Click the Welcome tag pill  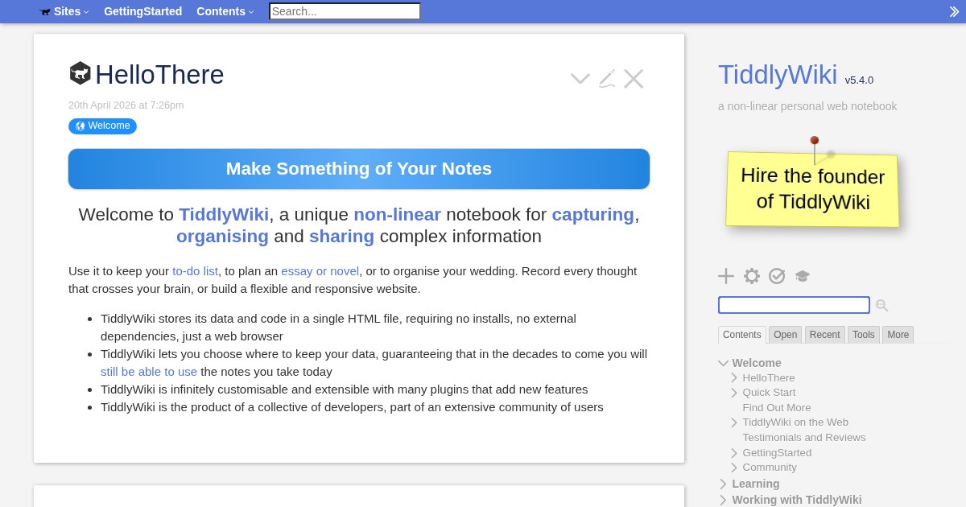click(x=102, y=126)
